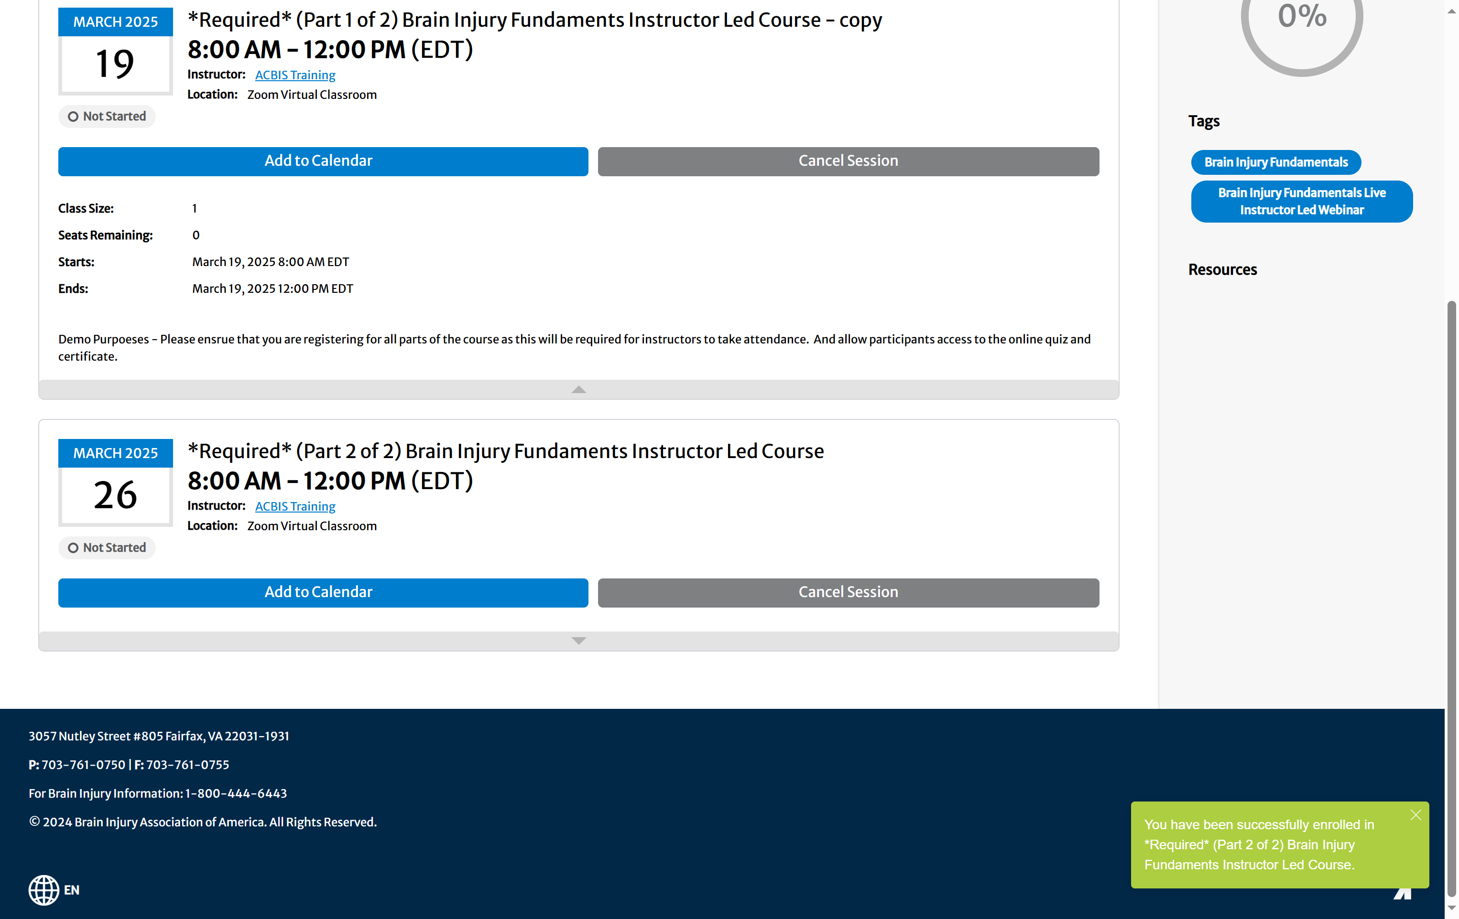
Task: Cancel the March 19 session
Action: point(848,161)
